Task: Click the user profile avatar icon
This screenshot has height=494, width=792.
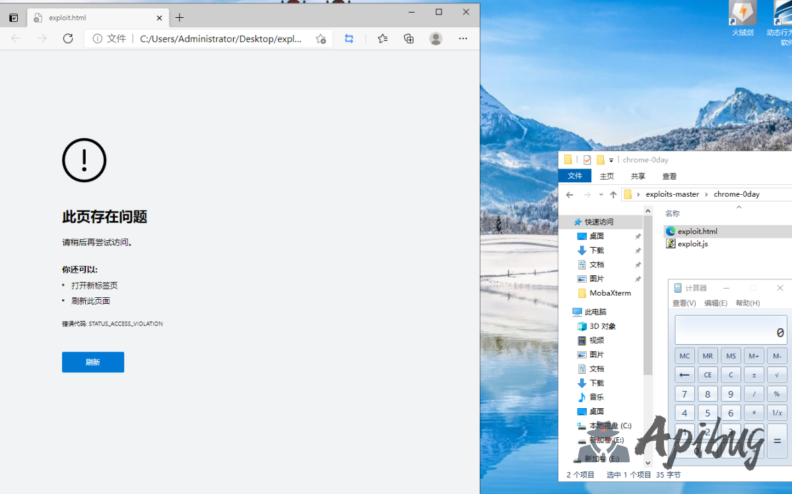Action: click(436, 39)
